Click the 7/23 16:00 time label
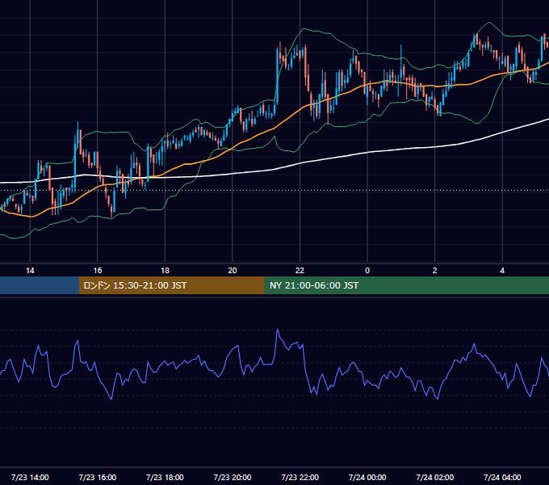The height and width of the screenshot is (485, 549). click(98, 477)
